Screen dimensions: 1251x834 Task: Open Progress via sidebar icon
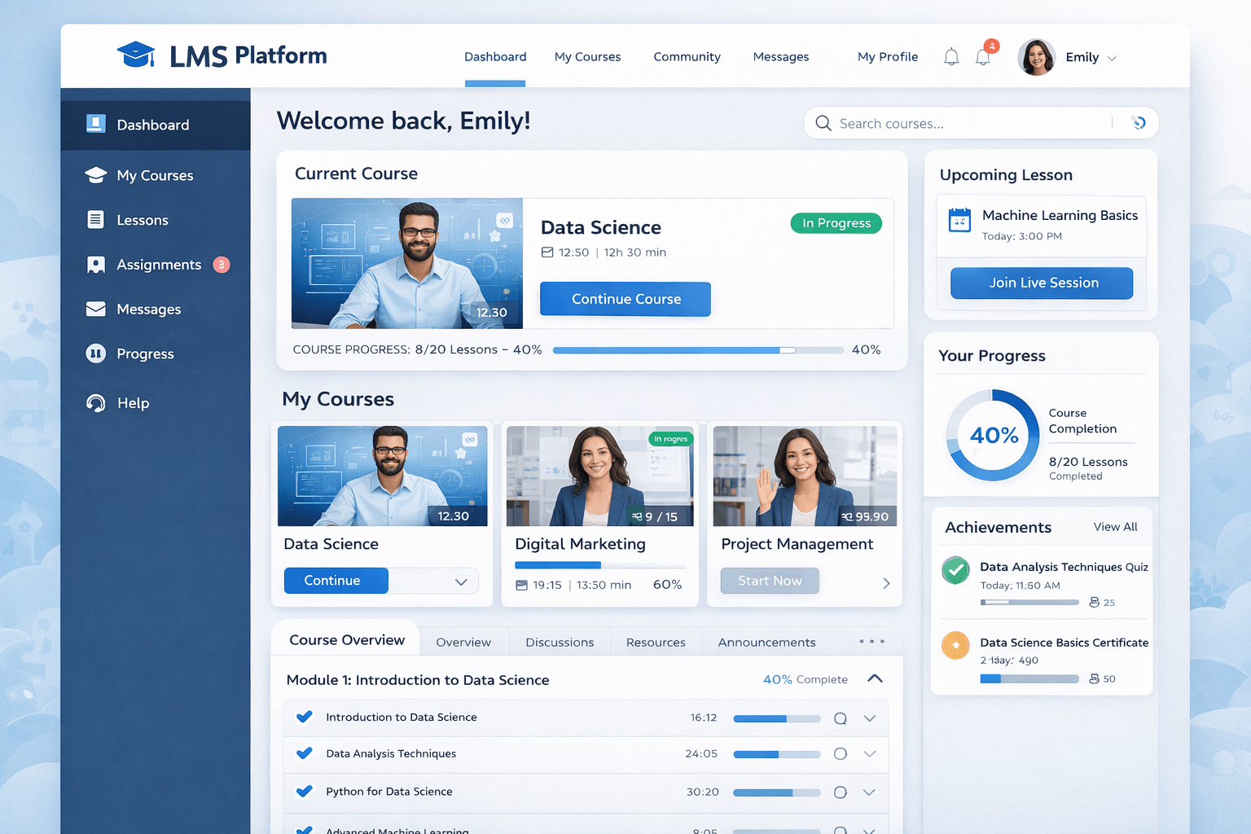coord(95,353)
